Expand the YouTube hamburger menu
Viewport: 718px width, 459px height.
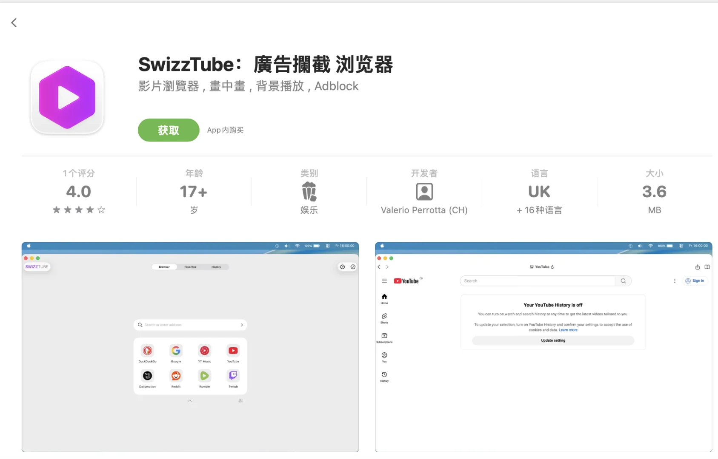pyautogui.click(x=384, y=280)
